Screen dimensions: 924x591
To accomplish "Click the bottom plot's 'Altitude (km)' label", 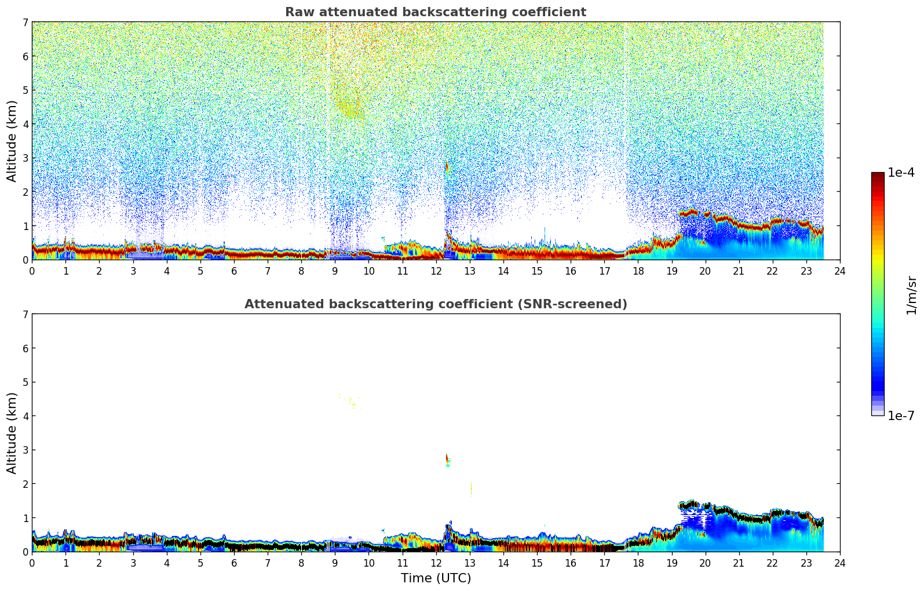I will [x=12, y=433].
